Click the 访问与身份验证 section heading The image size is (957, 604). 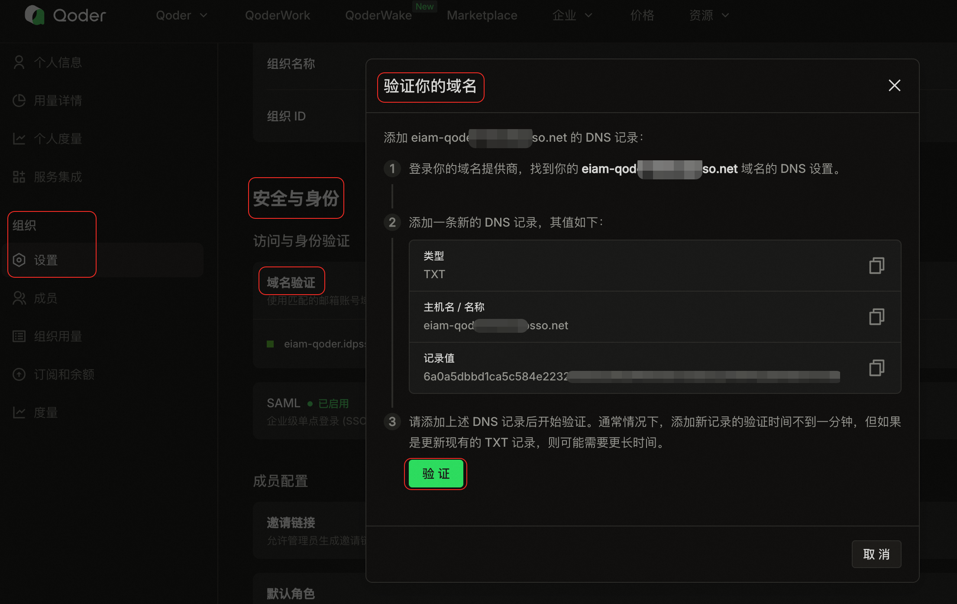point(301,241)
